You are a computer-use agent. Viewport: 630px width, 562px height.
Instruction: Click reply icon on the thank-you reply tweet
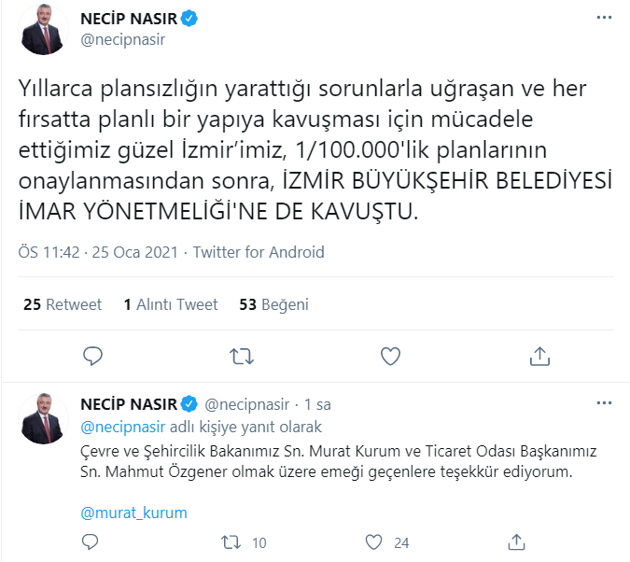[91, 541]
